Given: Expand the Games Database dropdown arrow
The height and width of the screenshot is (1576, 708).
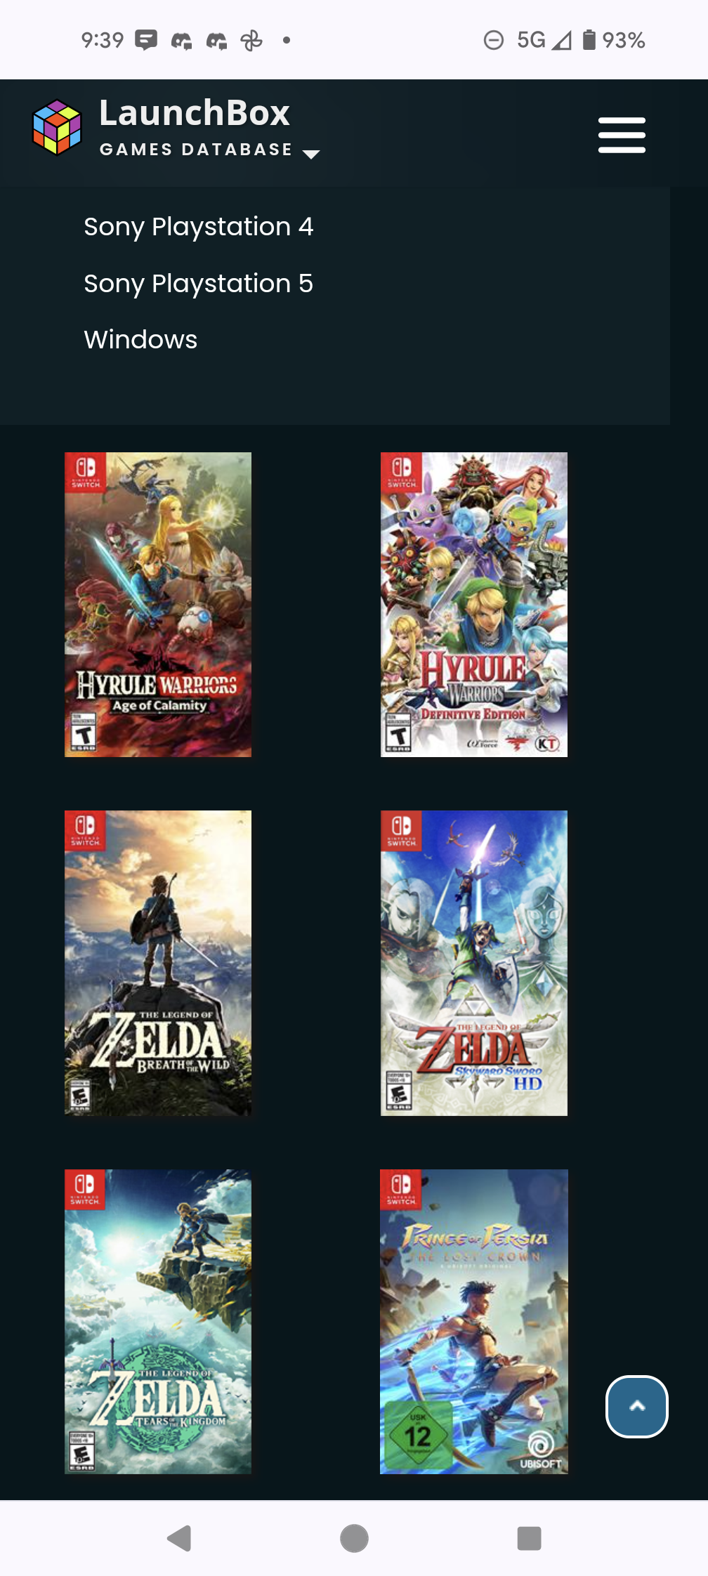Looking at the screenshot, I should (310, 153).
